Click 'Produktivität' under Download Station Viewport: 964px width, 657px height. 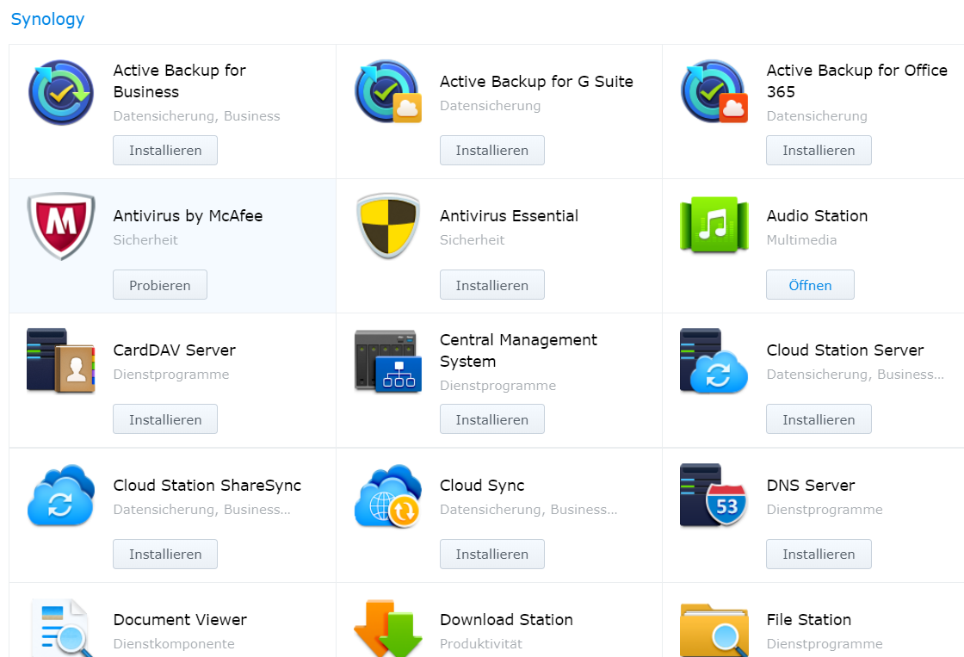point(481,643)
